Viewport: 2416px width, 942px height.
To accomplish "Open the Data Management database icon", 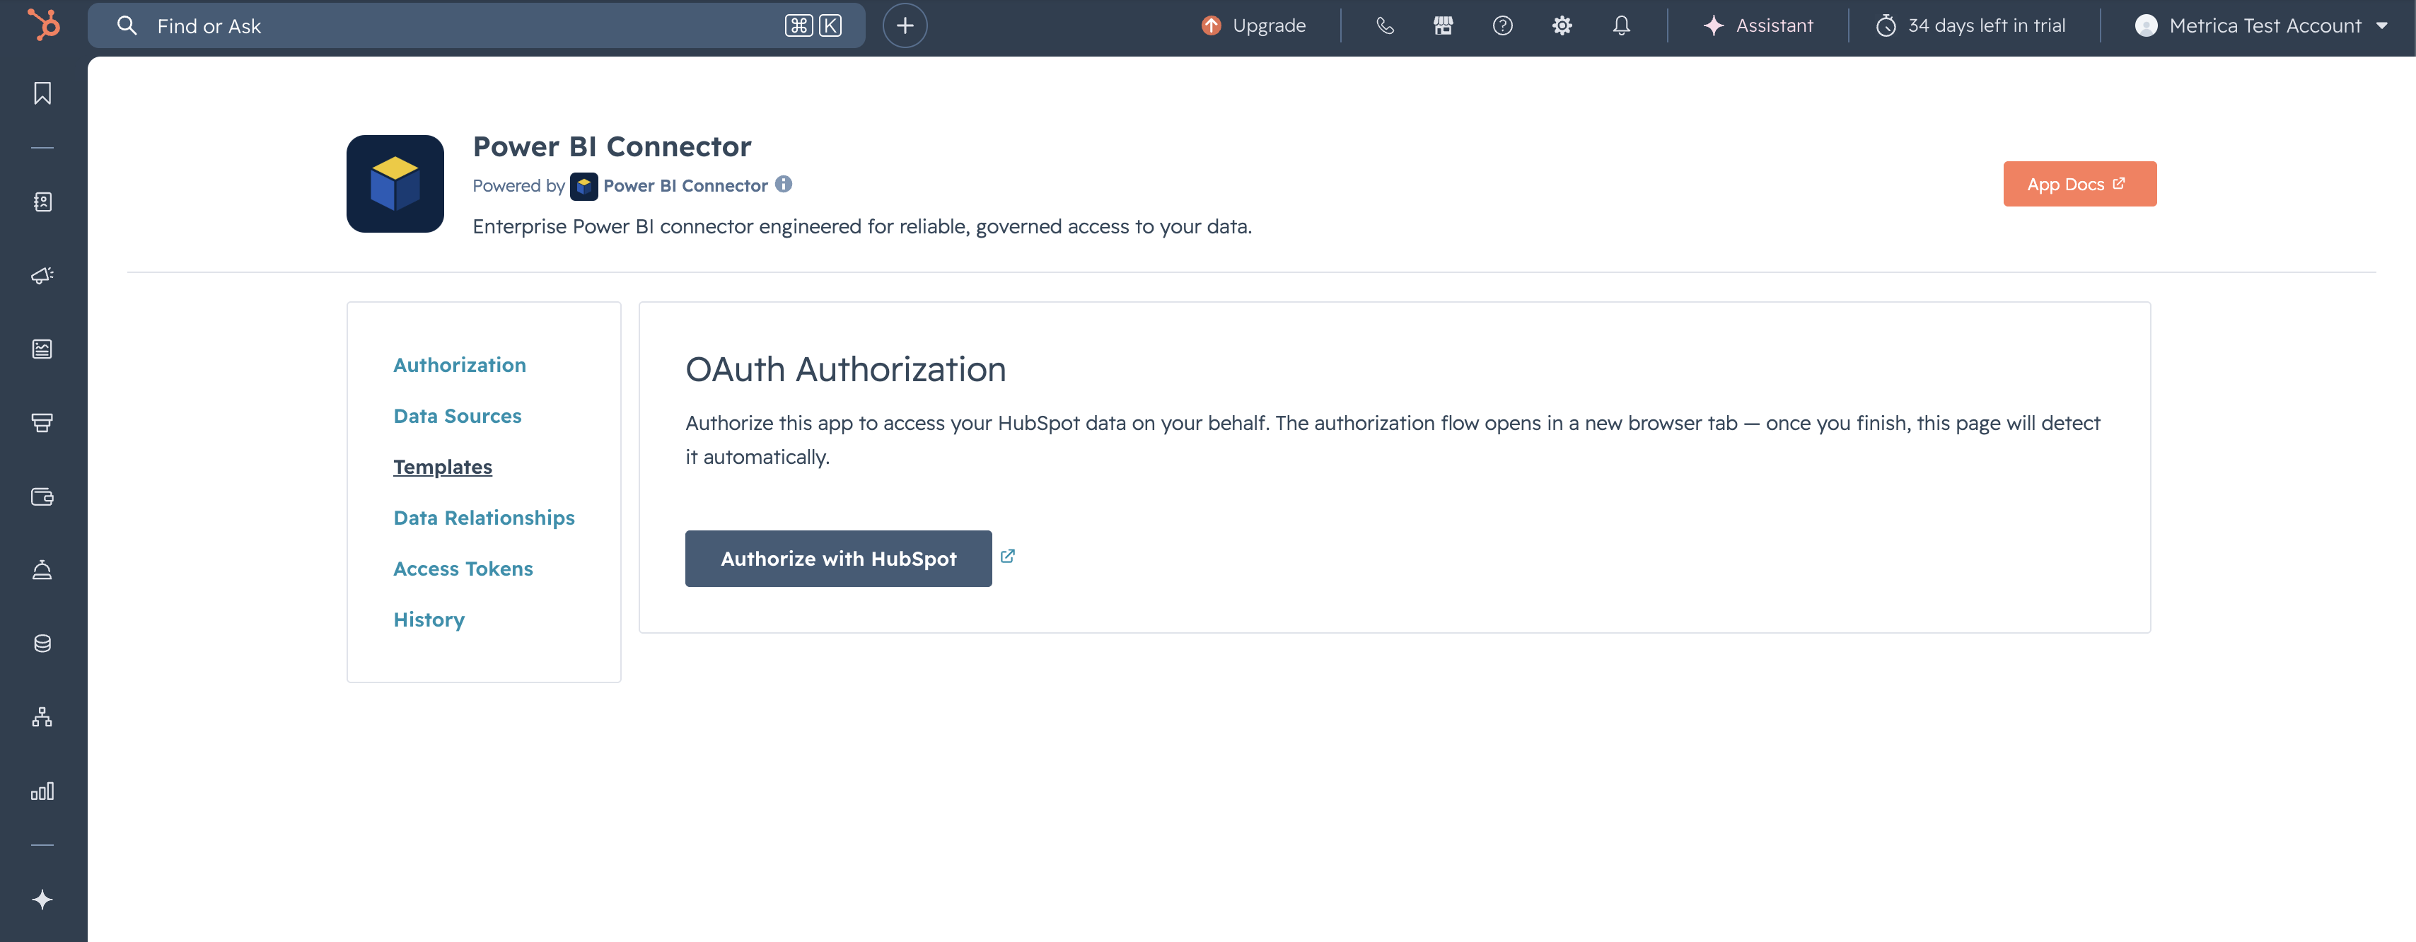I will pyautogui.click(x=42, y=644).
